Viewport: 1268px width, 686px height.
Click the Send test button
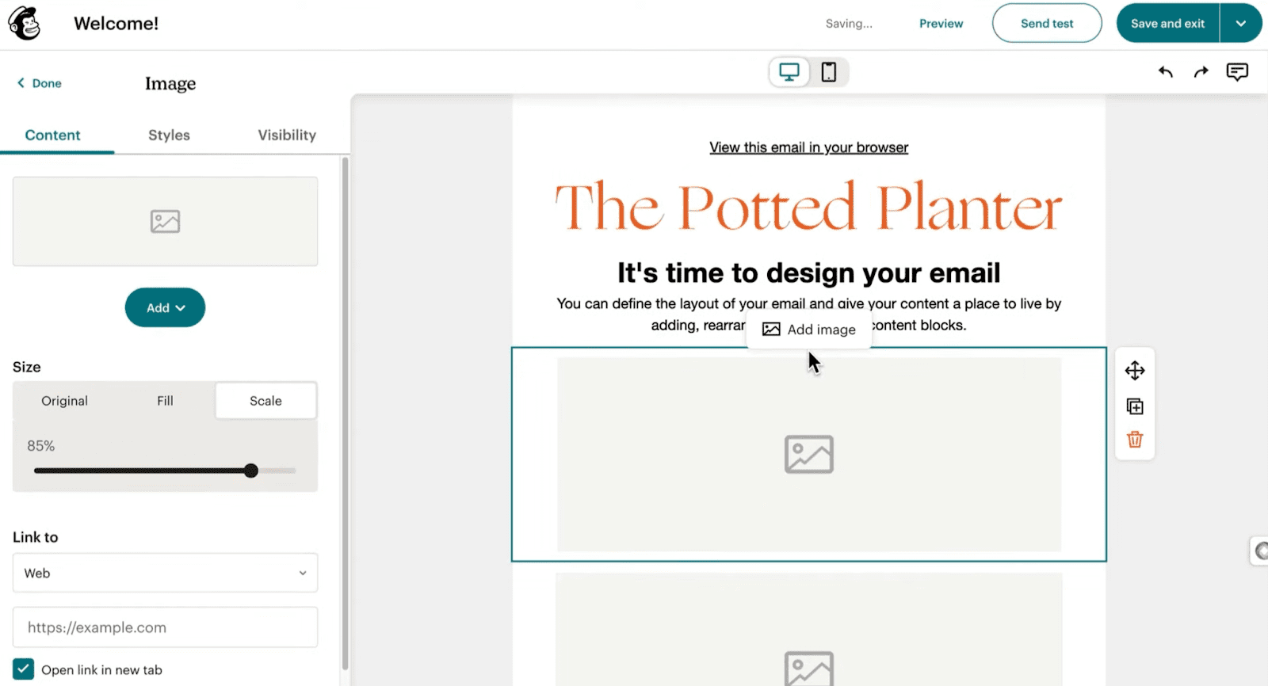coord(1047,24)
